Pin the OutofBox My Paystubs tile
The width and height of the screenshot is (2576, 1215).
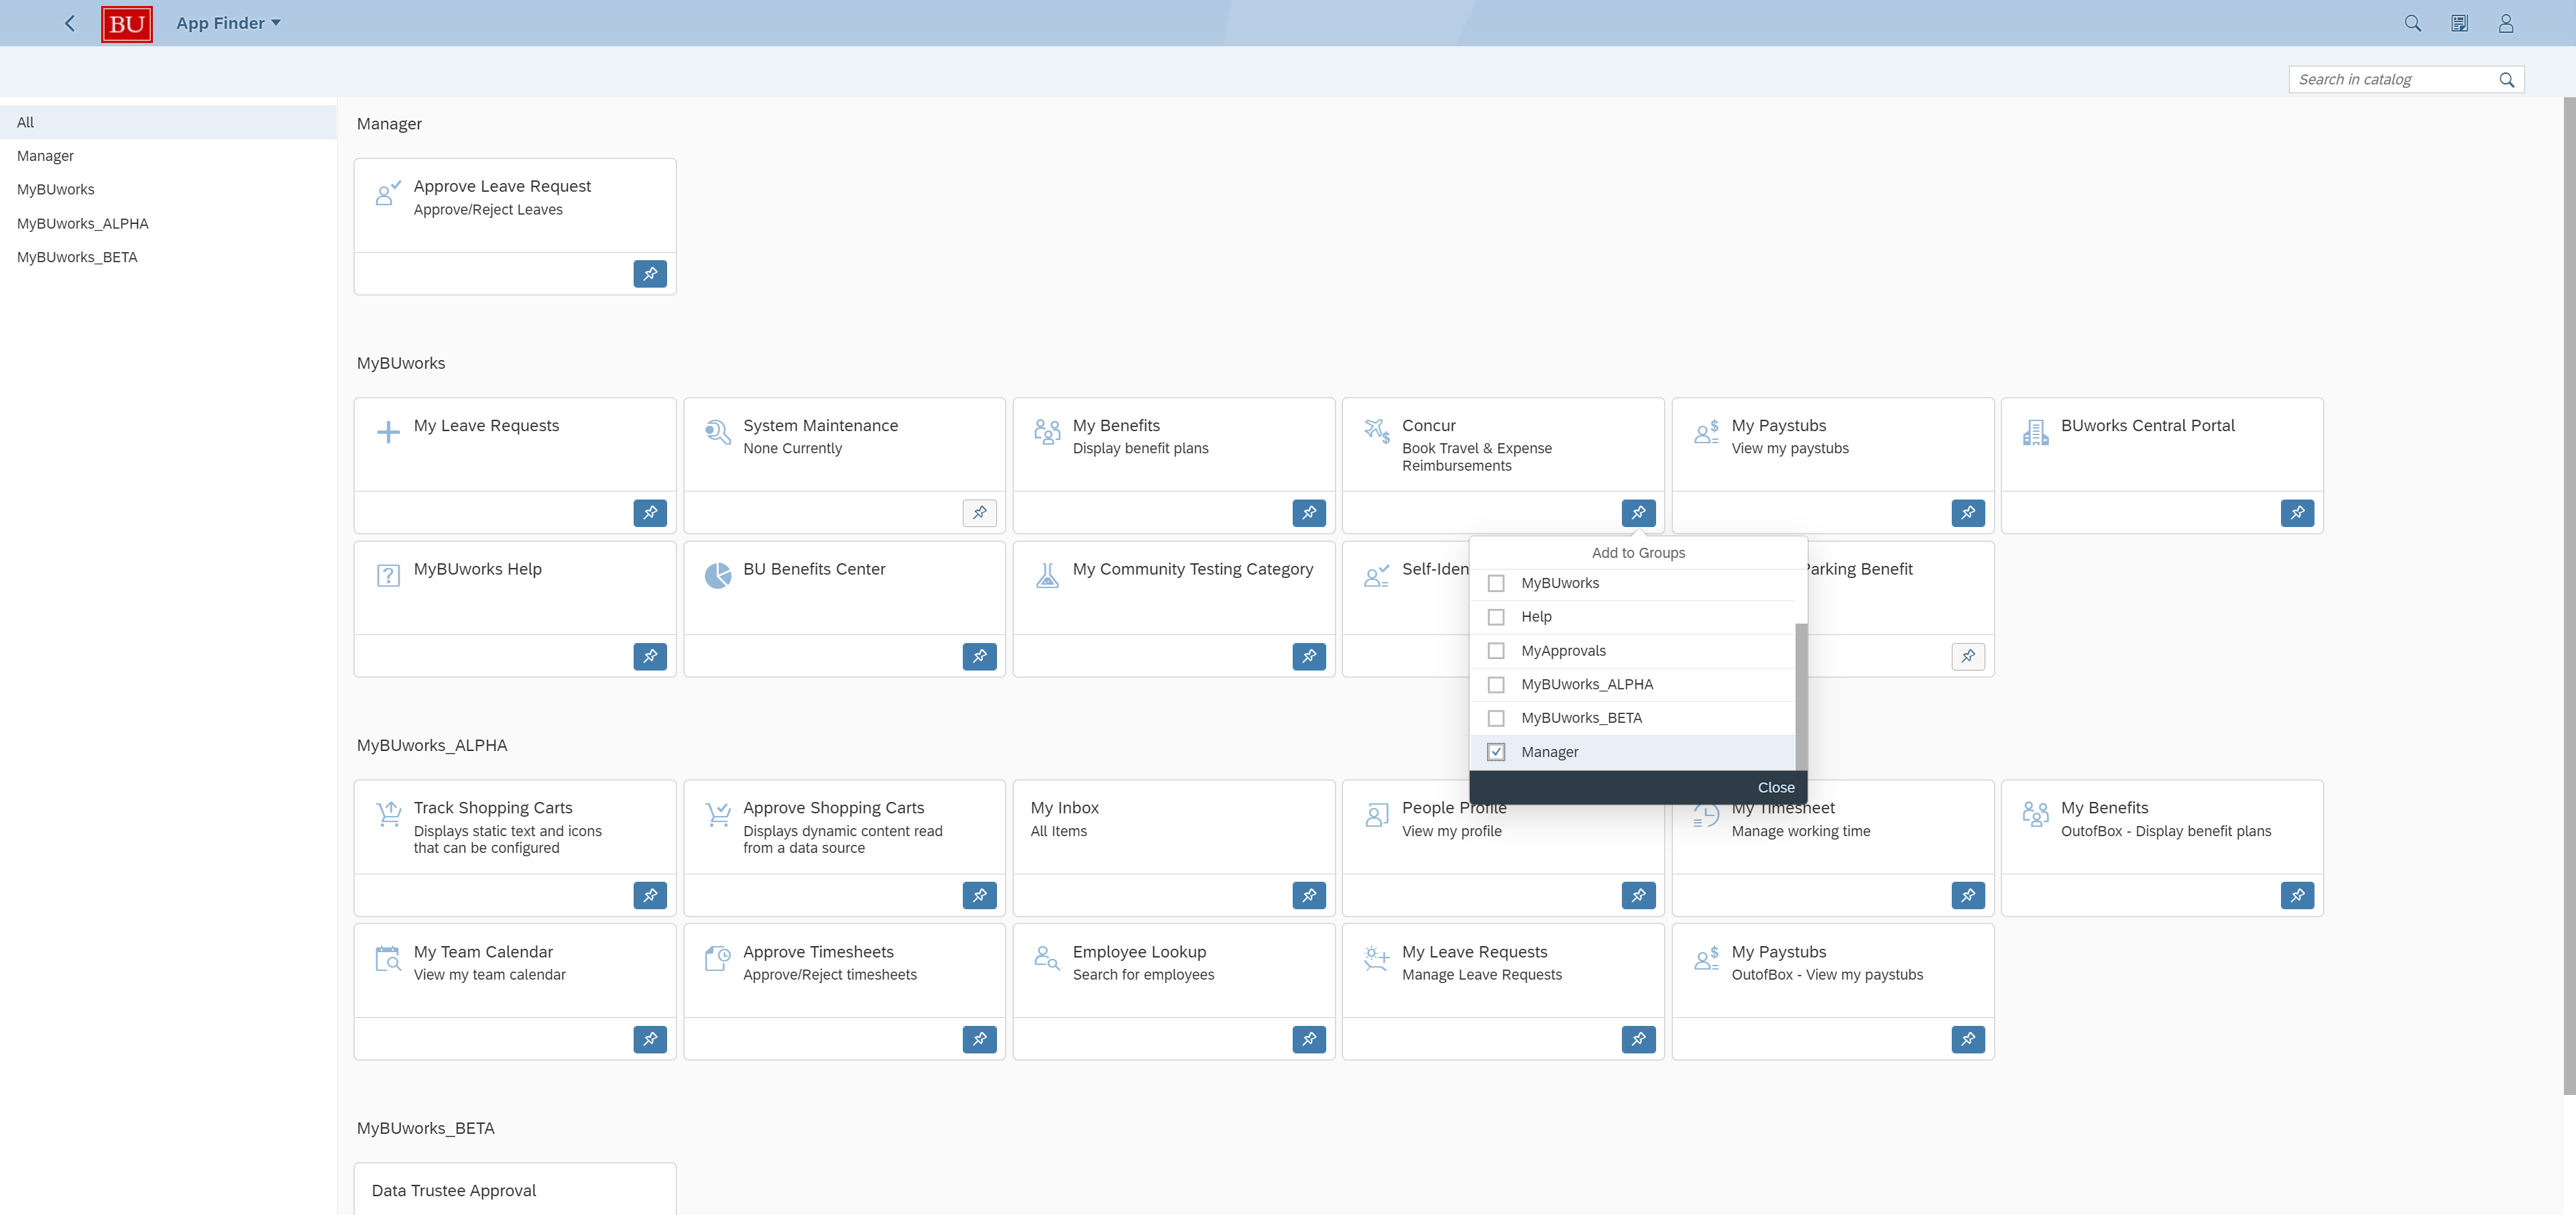click(x=1968, y=1039)
